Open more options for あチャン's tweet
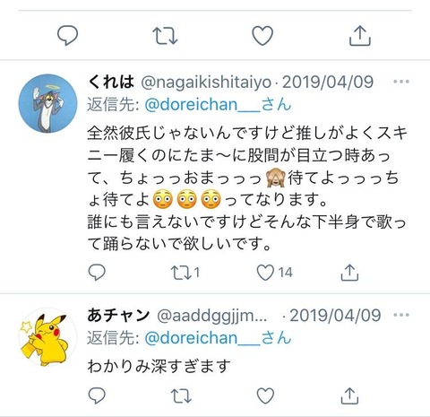Screen dimensions: 430x417 (401, 315)
